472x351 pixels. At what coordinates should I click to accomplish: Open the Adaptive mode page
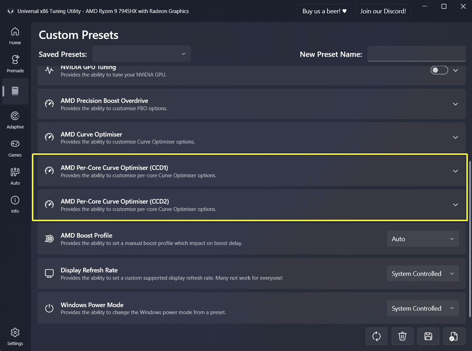click(15, 120)
